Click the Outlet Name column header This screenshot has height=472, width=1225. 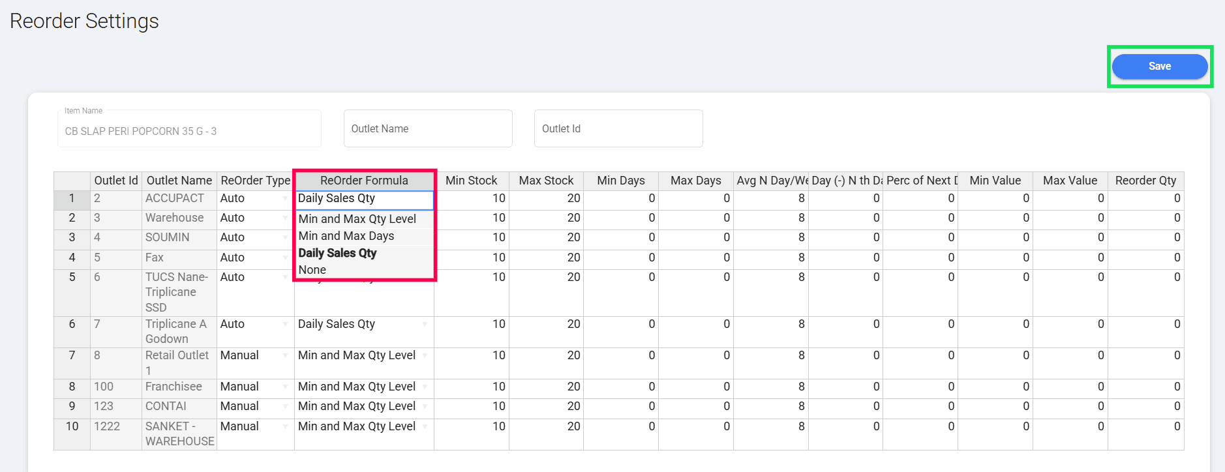(x=179, y=181)
